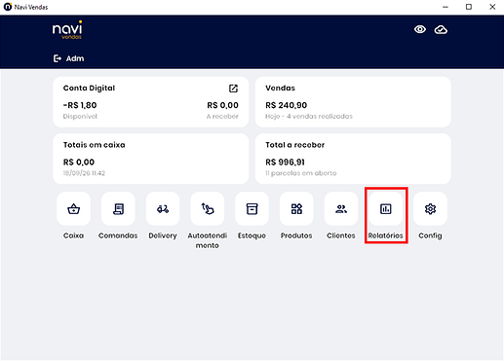Click the cloud sync status icon
Image resolution: width=504 pixels, height=361 pixels.
(x=441, y=30)
